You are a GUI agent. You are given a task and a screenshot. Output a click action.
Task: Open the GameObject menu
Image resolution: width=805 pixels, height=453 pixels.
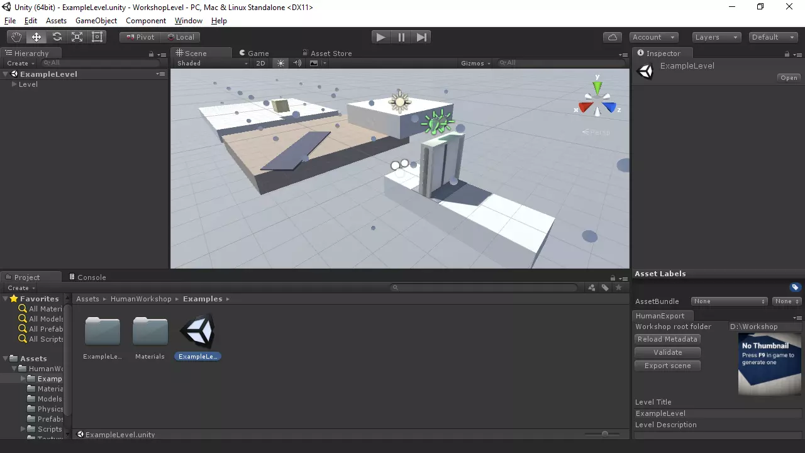[x=96, y=21]
